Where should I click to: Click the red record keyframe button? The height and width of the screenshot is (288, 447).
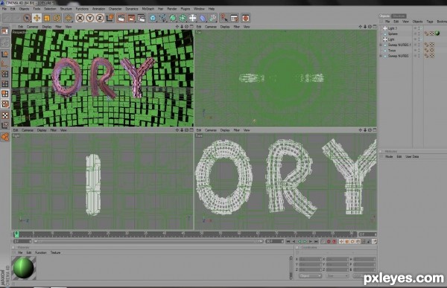click(x=329, y=242)
